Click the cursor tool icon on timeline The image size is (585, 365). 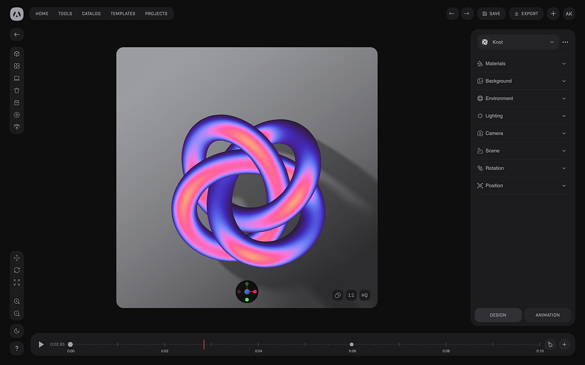[x=550, y=345]
